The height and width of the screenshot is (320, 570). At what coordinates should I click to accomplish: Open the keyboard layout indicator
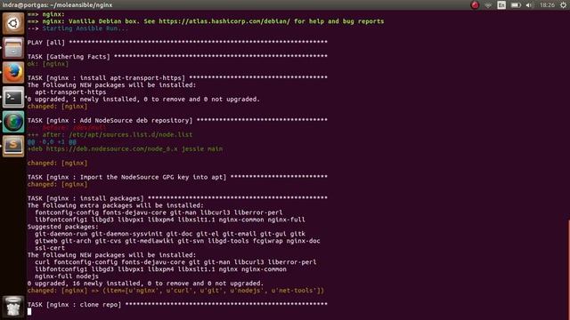pos(501,5)
